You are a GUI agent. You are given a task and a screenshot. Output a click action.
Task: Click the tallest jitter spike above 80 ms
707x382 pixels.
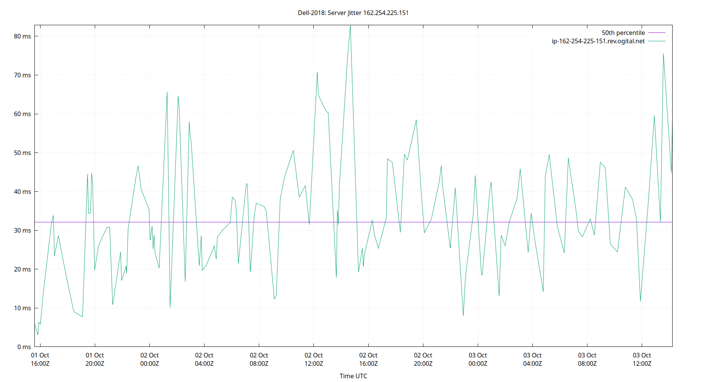pos(350,26)
